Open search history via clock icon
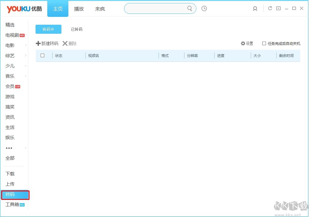The width and height of the screenshot is (309, 217). [x=204, y=8]
